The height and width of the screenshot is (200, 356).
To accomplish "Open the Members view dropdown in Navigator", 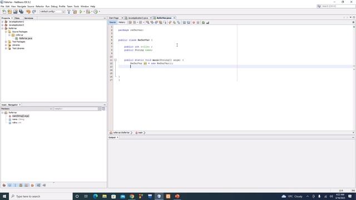I will 27,109.
